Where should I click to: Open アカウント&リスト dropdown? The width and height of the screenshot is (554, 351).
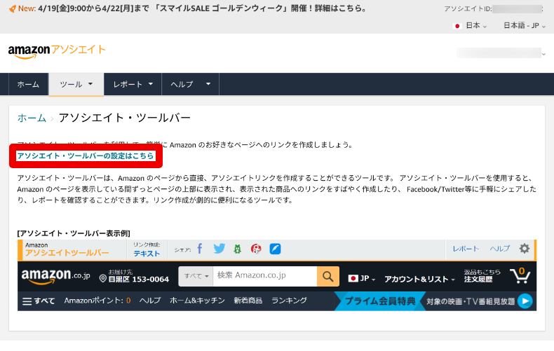(x=419, y=280)
